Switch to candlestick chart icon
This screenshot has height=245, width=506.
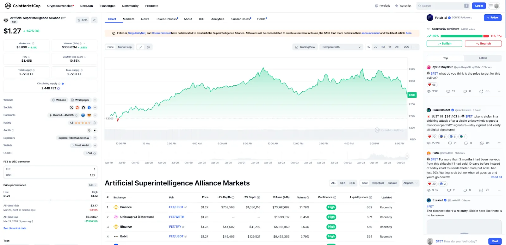click(148, 47)
